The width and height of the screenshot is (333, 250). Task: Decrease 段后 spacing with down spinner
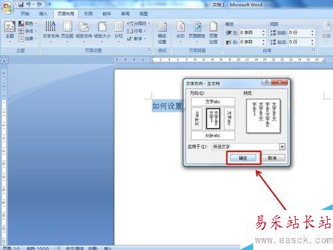312,44
